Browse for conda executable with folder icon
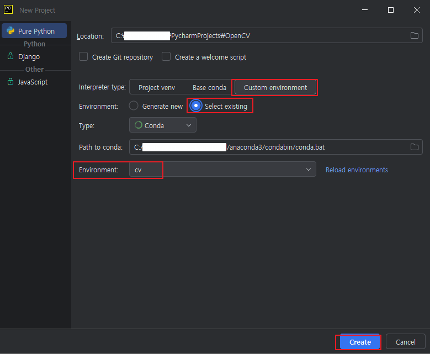Image resolution: width=430 pixels, height=354 pixels. [415, 147]
